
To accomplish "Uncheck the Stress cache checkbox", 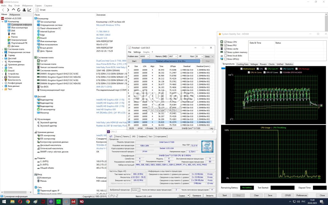I will 225,49.
